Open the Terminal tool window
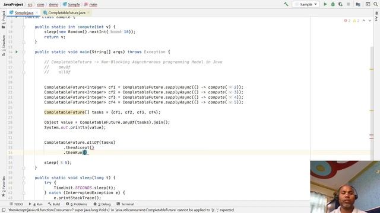The image size is (380, 213). tap(125, 204)
